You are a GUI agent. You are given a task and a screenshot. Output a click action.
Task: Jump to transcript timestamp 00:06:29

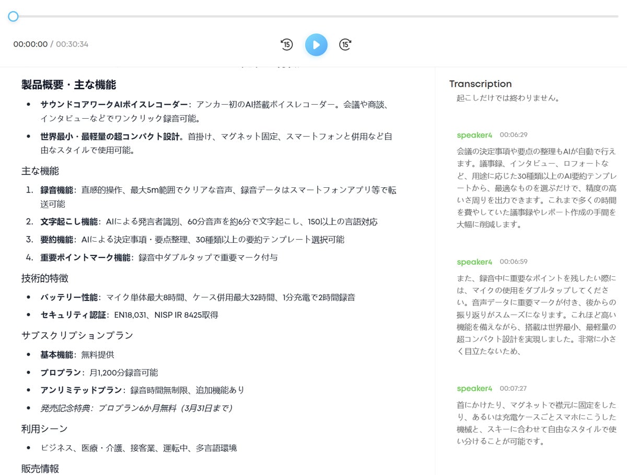pyautogui.click(x=513, y=135)
